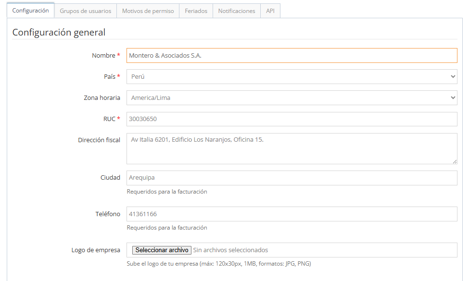Open the Grupos de usuarios tab
This screenshot has height=281, width=469.
(x=85, y=11)
